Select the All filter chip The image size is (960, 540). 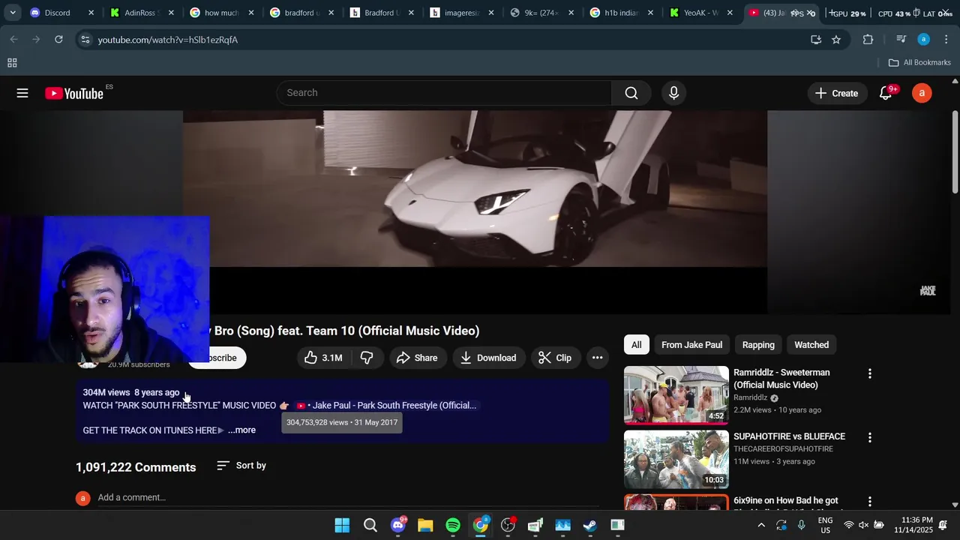636,345
